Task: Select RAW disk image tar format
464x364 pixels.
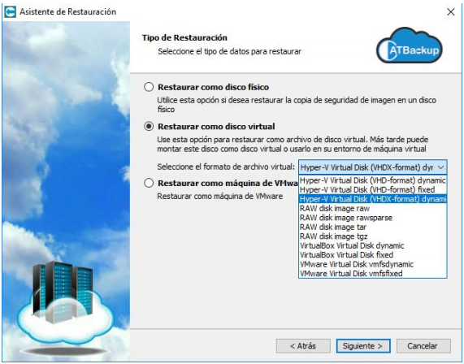Action: [372, 227]
